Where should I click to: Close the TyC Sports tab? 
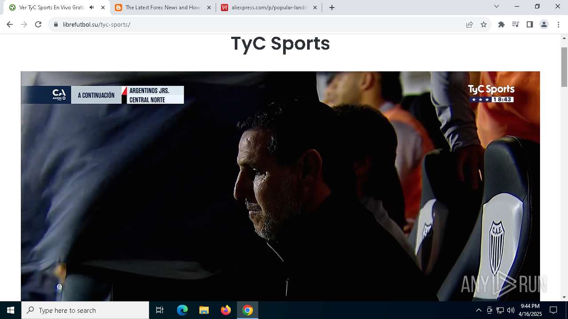[103, 8]
